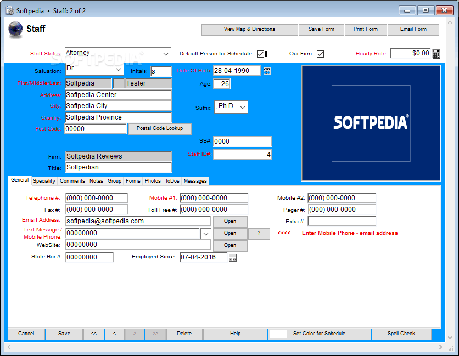The width and height of the screenshot is (459, 356).
Task: Run the Postal Code Lookup
Action: (160, 128)
